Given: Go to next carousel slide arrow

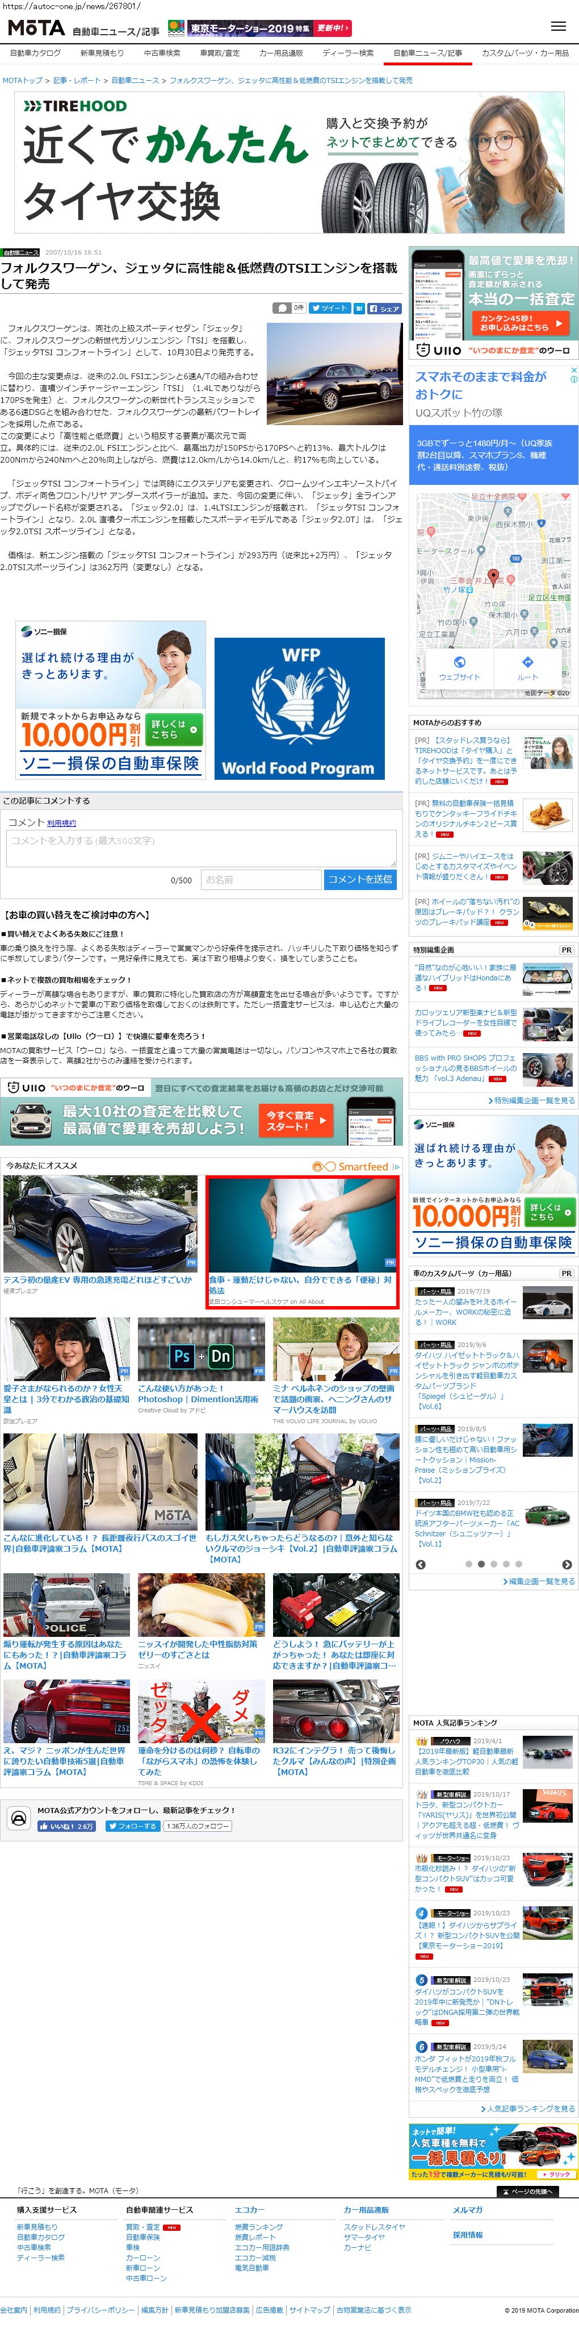Looking at the screenshot, I should [x=567, y=1564].
